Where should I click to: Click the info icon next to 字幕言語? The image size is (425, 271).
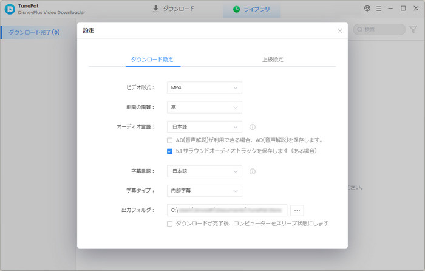(253, 171)
